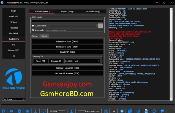Screen dimensions: 175x113
Task: Click Disable Mi Account (EDL) button
Action: pyautogui.click(x=67, y=74)
